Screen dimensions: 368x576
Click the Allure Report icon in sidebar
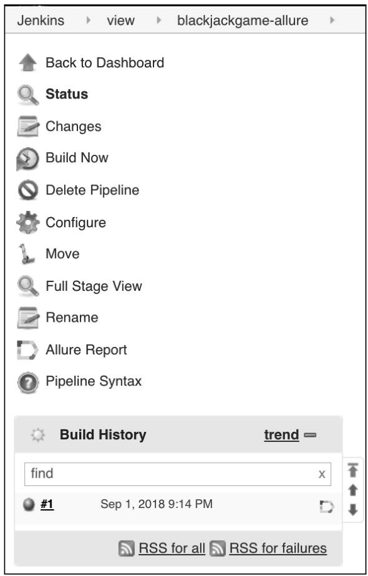28,350
